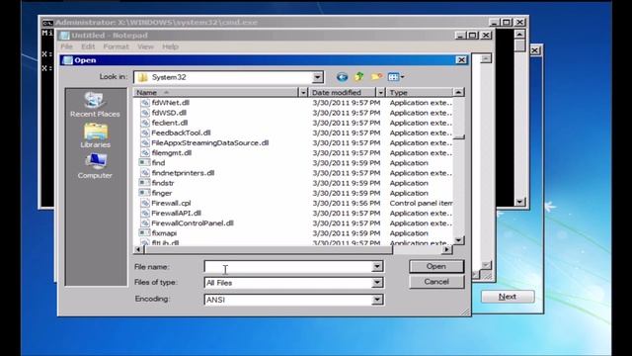Screen dimensions: 632x356
Task: Select the Control panel item type cell
Action: point(421,203)
